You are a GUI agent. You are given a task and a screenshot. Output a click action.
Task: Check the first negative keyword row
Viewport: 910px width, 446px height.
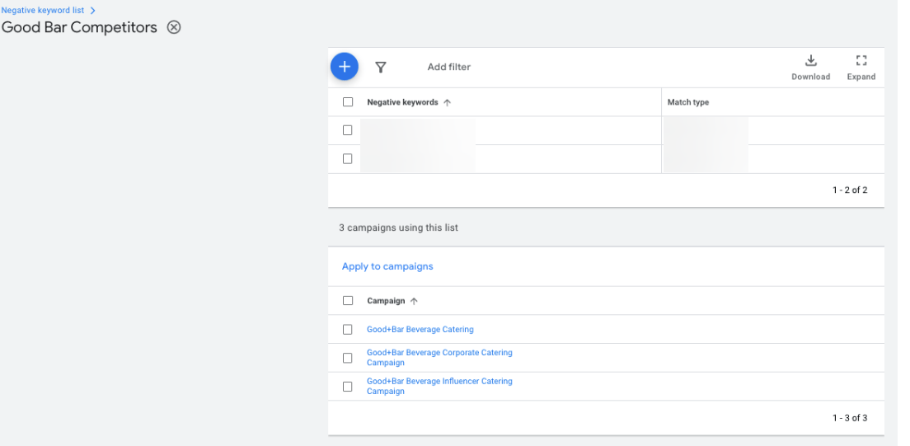point(348,130)
